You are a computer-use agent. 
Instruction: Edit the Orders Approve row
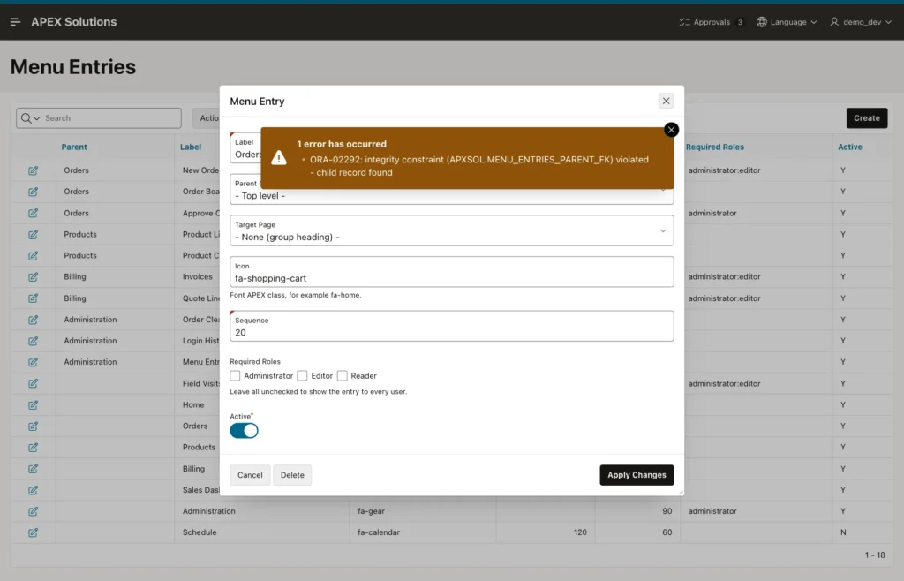point(33,214)
